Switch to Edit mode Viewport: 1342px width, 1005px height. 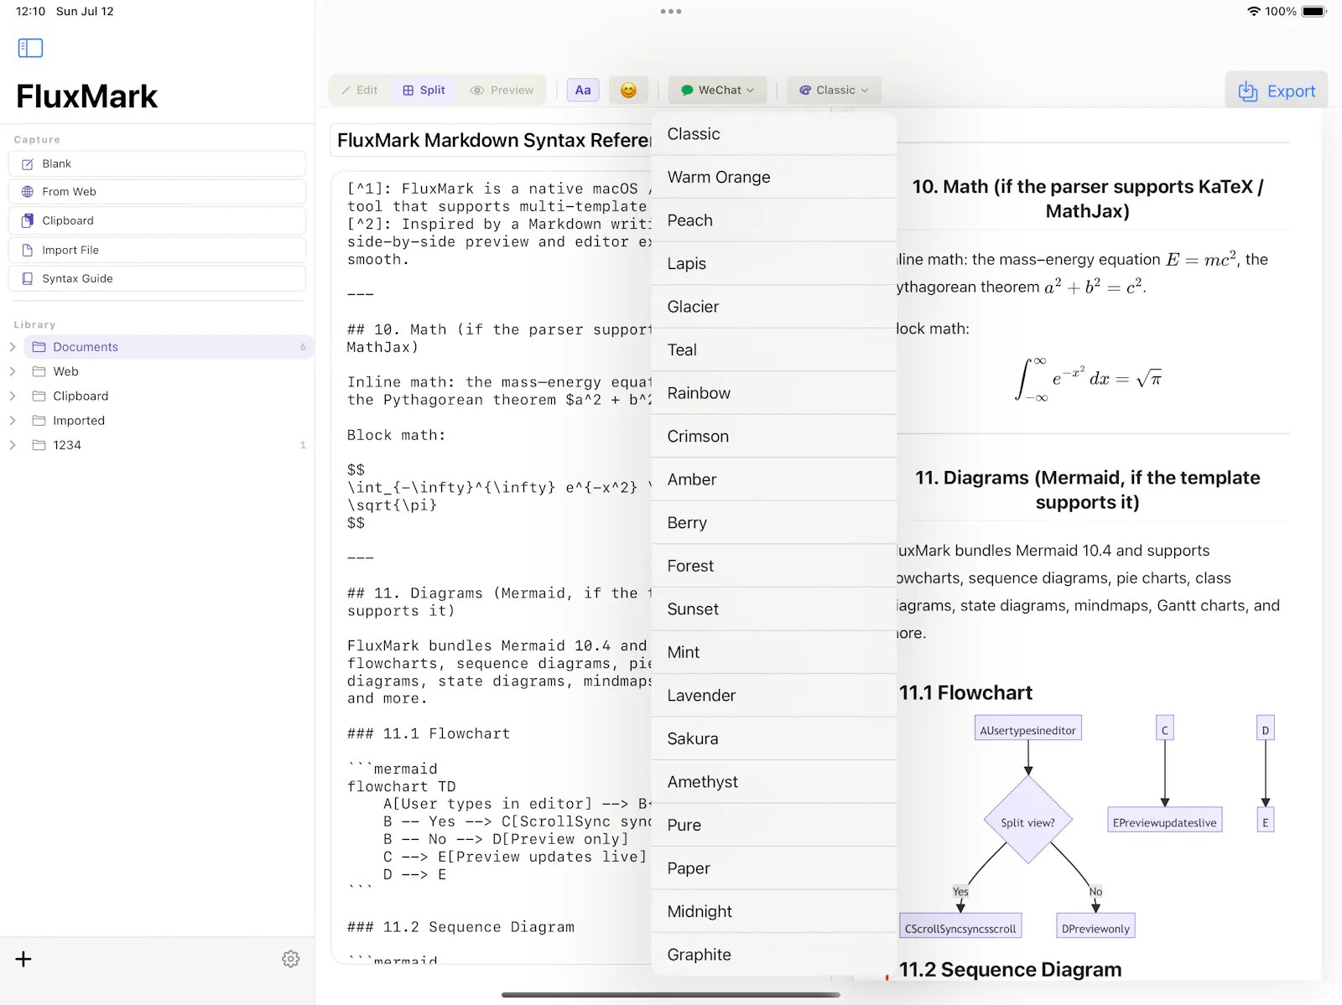(360, 91)
